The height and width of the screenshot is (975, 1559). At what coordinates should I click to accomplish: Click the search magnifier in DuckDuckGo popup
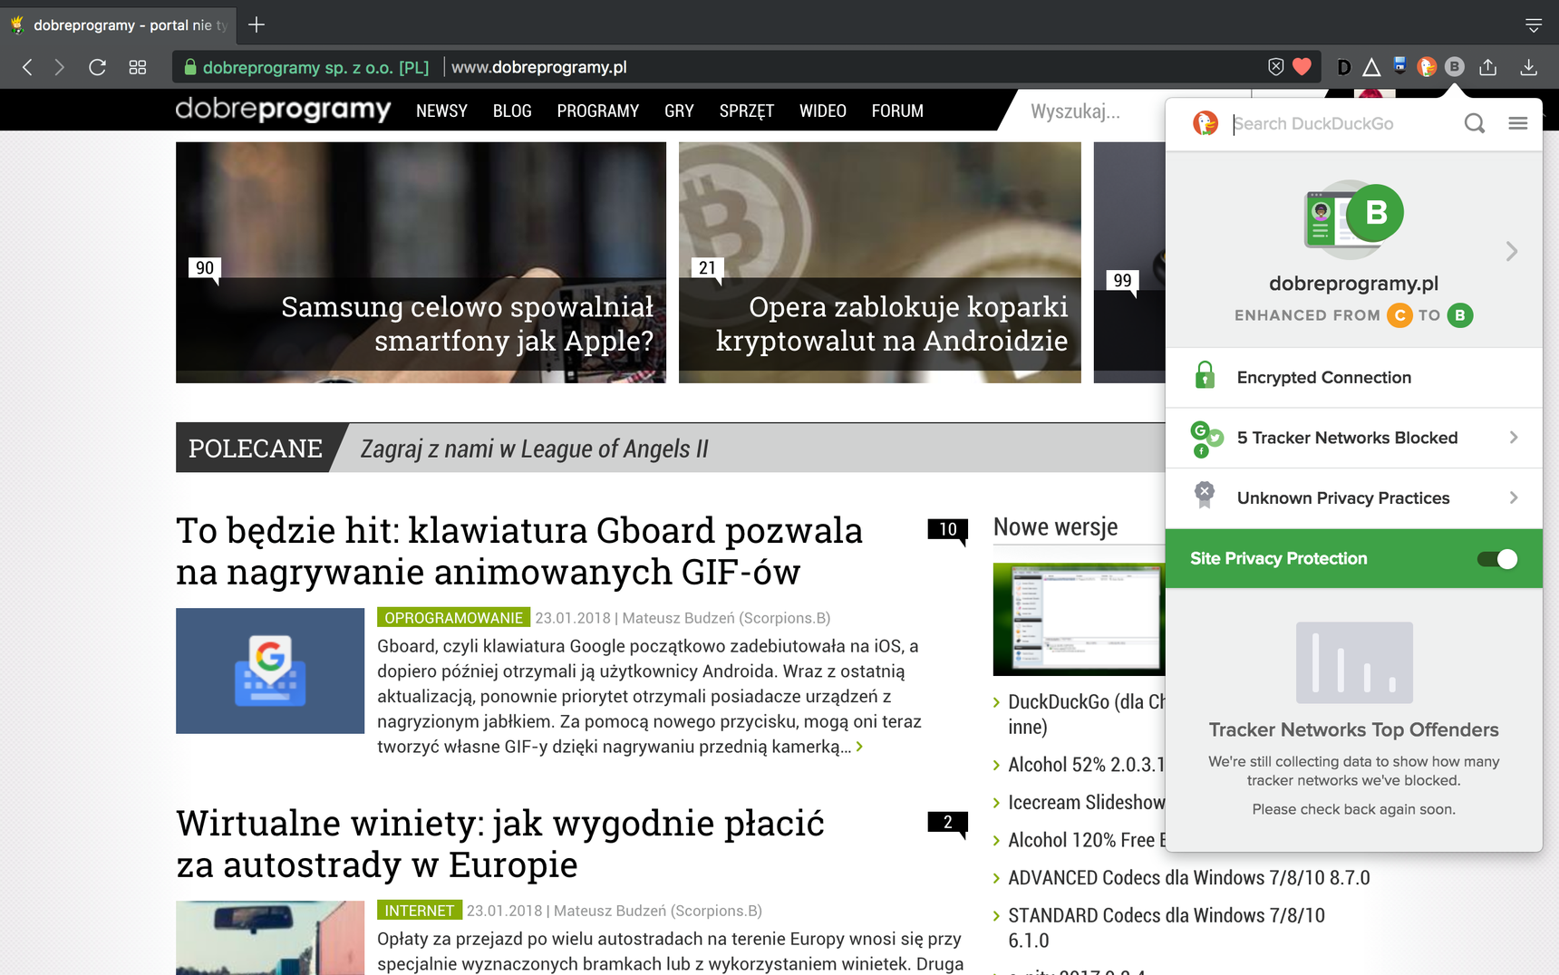click(1475, 123)
